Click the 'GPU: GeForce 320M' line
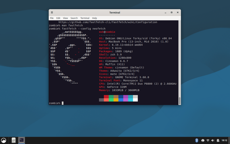The width and height of the screenshot is (230, 144). click(x=113, y=87)
